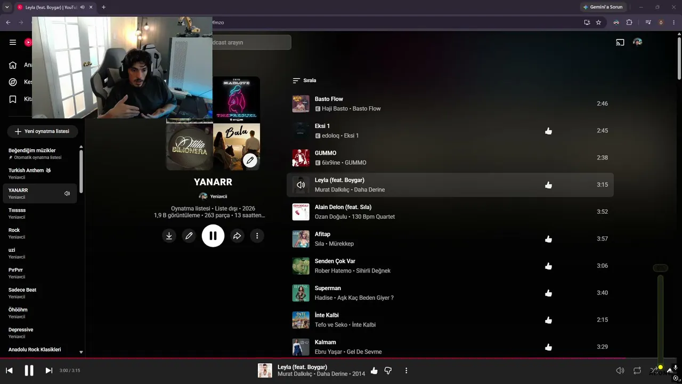Image resolution: width=682 pixels, height=384 pixels.
Task: Play the Alain Delon (feat. Sıla) track title
Action: coord(343,207)
